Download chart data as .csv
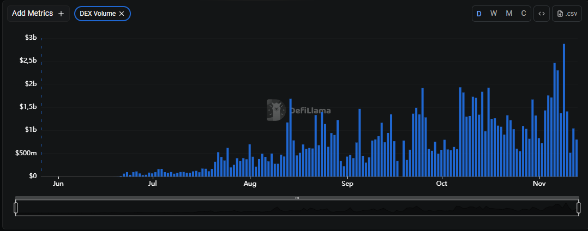The width and height of the screenshot is (588, 231). [568, 14]
